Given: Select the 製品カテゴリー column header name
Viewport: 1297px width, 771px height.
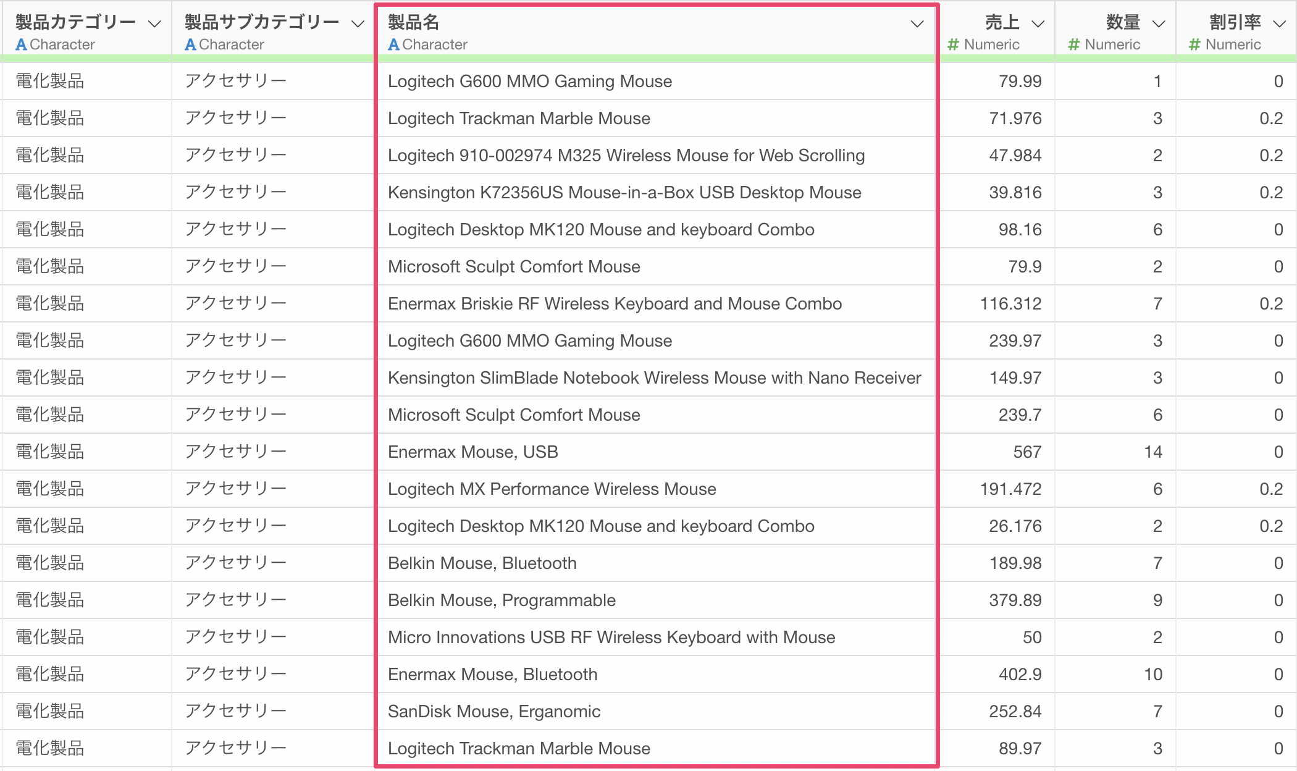Looking at the screenshot, I should (x=75, y=22).
